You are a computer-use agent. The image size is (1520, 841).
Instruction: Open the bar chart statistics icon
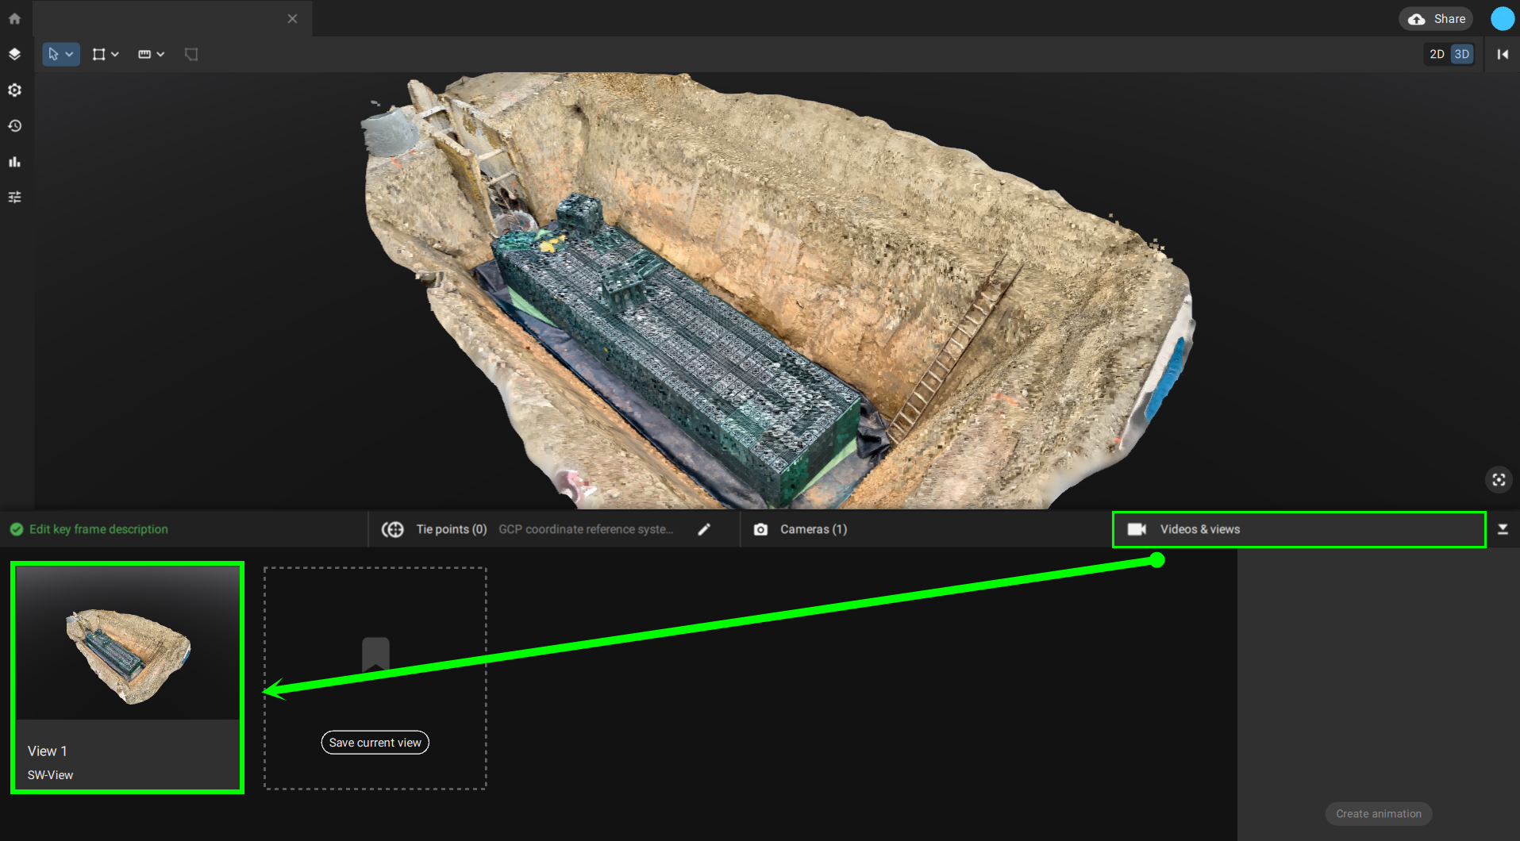point(14,162)
